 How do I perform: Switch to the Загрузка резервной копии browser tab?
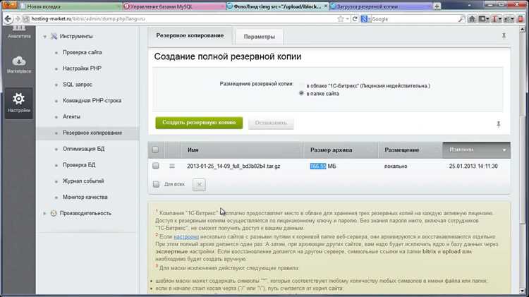click(x=379, y=6)
